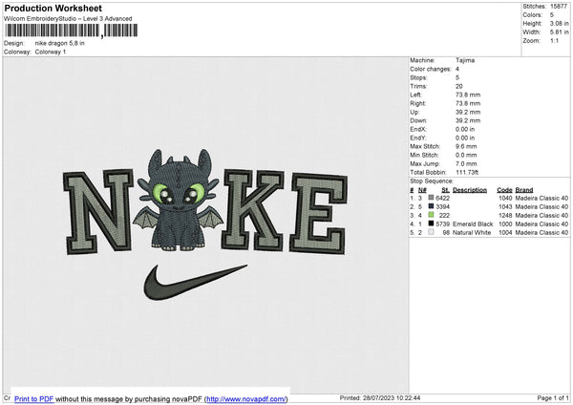Viewport: 573px width, 405px height.
Task: Click the gray swatch for stop 1
Action: pos(432,198)
